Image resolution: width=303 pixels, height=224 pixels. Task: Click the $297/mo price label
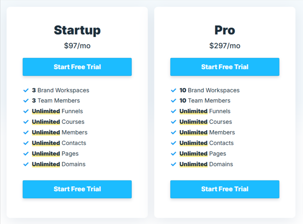click(x=225, y=45)
